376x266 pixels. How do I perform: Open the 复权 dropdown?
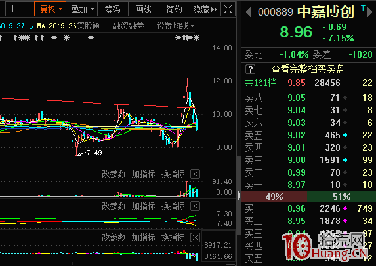pyautogui.click(x=50, y=9)
